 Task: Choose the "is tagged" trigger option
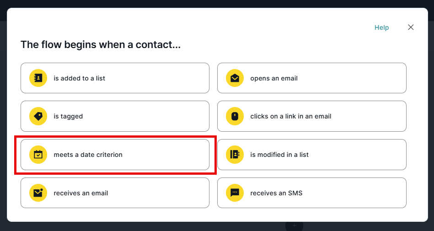click(x=115, y=116)
